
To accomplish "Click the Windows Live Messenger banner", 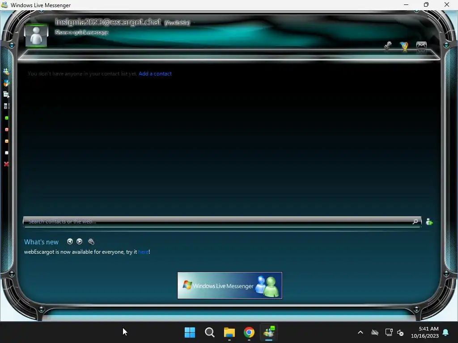I will coord(230,285).
